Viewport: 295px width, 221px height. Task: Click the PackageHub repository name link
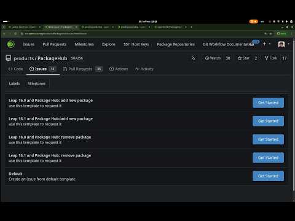pos(52,58)
